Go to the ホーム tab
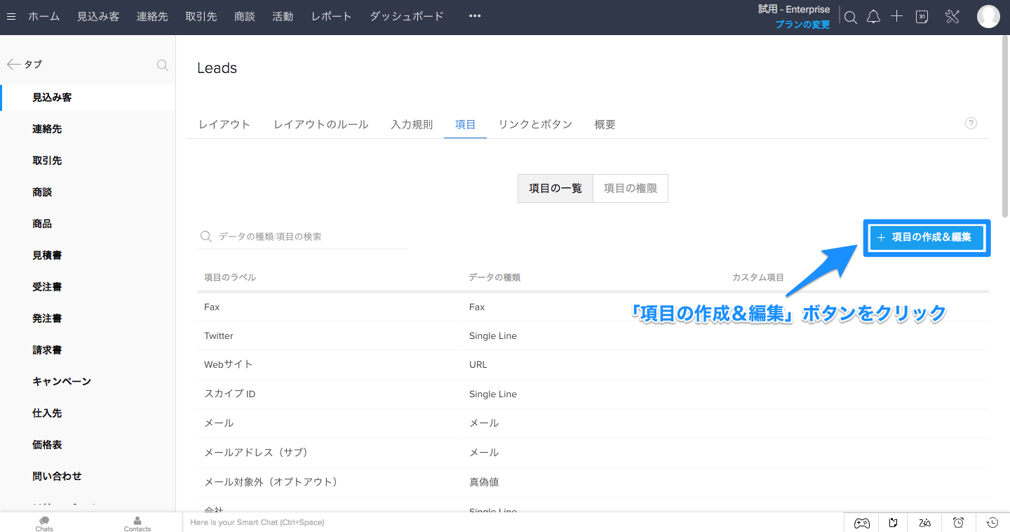The image size is (1010, 532). (x=43, y=16)
